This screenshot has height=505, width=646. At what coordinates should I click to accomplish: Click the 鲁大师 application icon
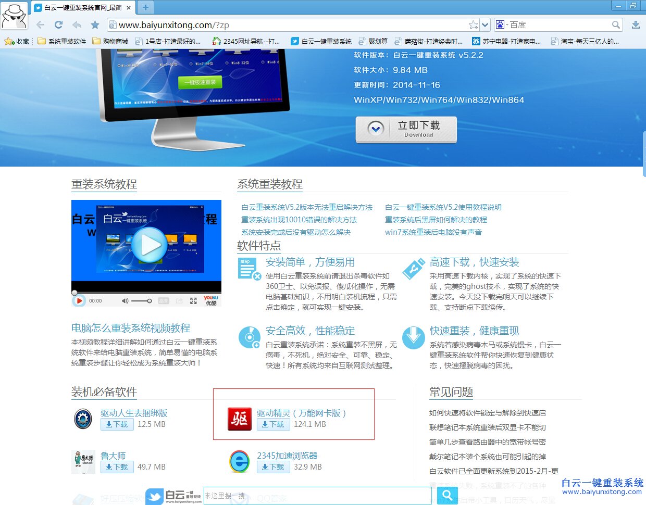point(83,461)
